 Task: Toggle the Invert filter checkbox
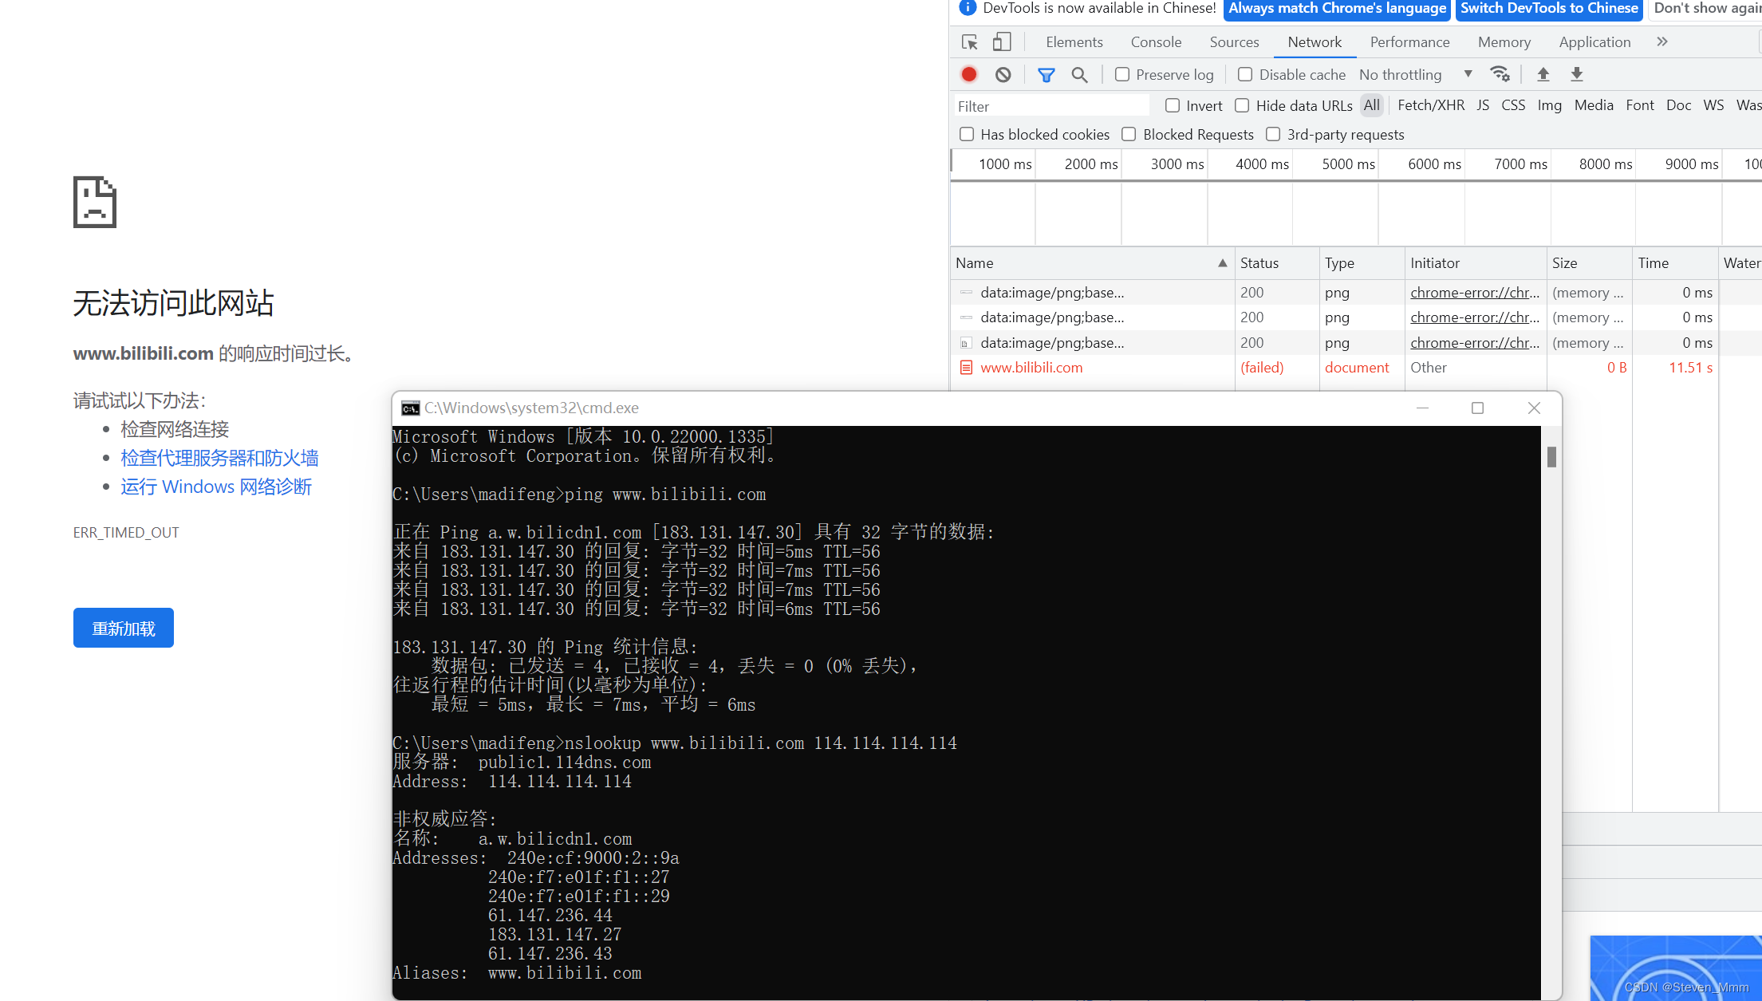click(x=1172, y=107)
